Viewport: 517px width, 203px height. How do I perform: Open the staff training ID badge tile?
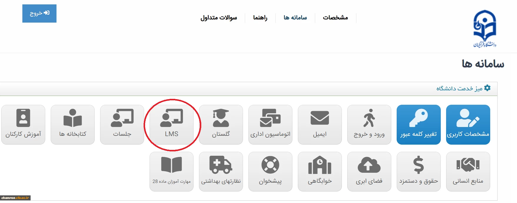pyautogui.click(x=23, y=125)
